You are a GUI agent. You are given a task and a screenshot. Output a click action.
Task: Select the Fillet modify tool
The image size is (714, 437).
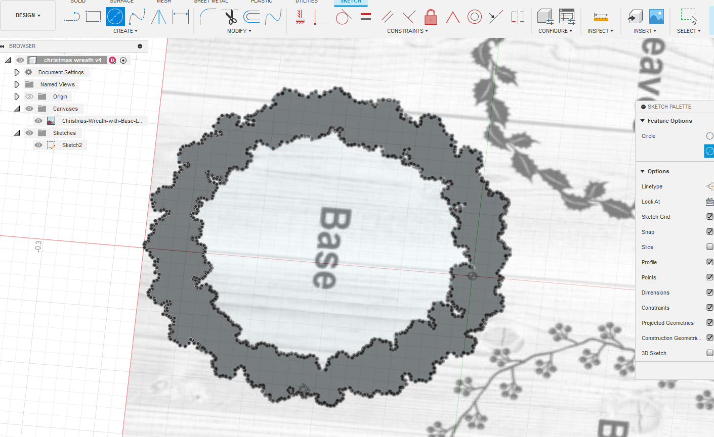point(207,17)
